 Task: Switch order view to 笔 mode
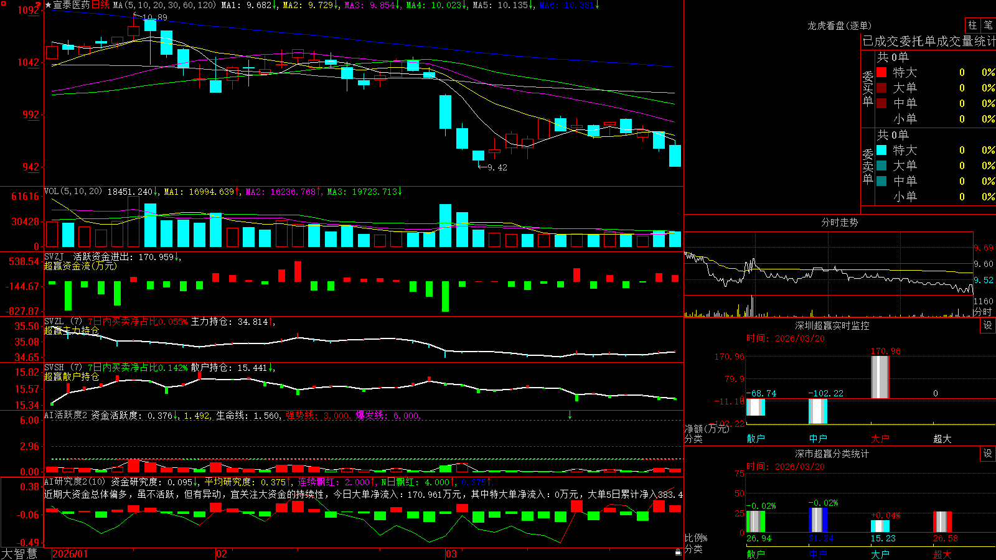(988, 26)
